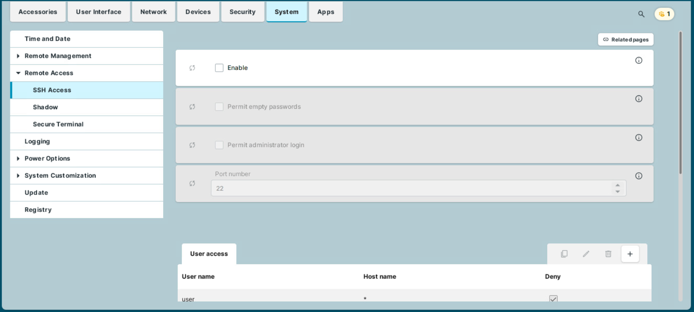Collapse the Remote Access section
This screenshot has width=694, height=312.
tap(18, 73)
